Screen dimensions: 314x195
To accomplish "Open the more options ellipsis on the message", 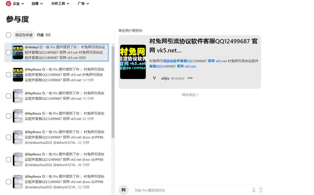I will [190, 78].
